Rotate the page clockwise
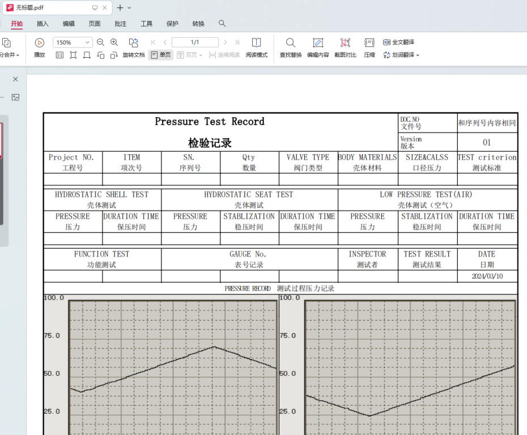Viewport: 527px width, 435px height. click(x=114, y=55)
